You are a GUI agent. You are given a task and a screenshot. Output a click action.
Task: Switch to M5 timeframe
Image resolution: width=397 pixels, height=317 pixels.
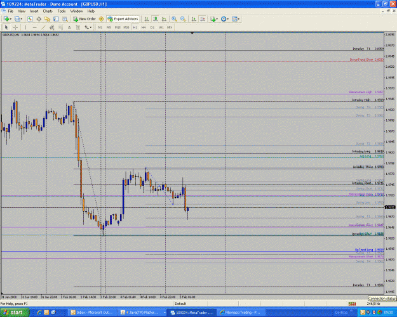pos(109,27)
